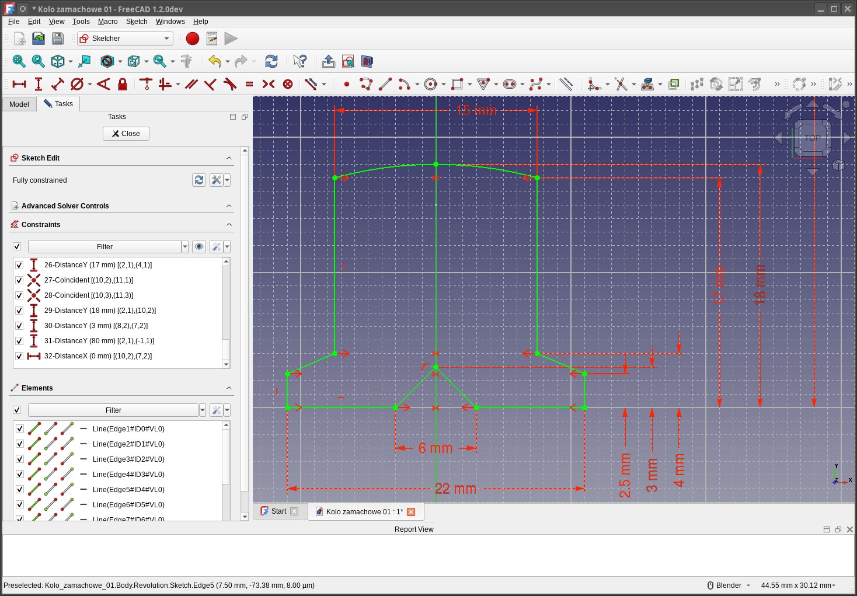Open the Sketch menu
The height and width of the screenshot is (596, 857).
[137, 22]
